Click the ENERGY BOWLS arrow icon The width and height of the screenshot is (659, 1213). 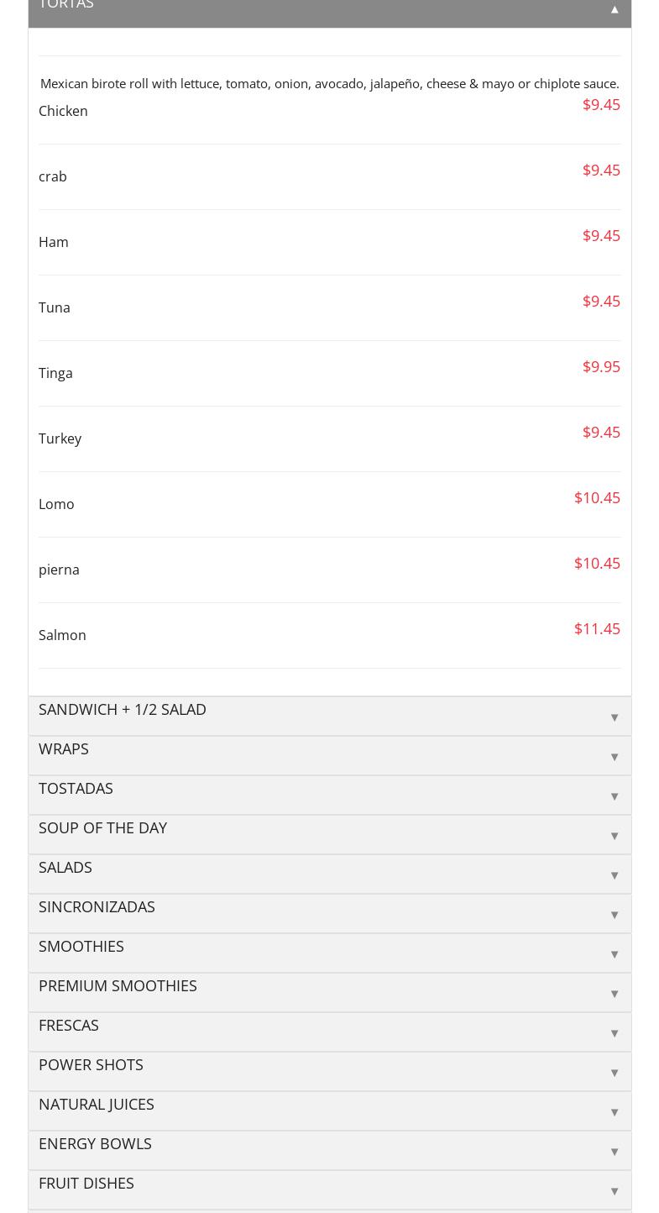pos(615,1152)
